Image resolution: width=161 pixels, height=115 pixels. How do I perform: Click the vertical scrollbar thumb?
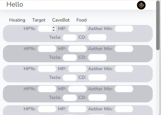tap(158, 26)
